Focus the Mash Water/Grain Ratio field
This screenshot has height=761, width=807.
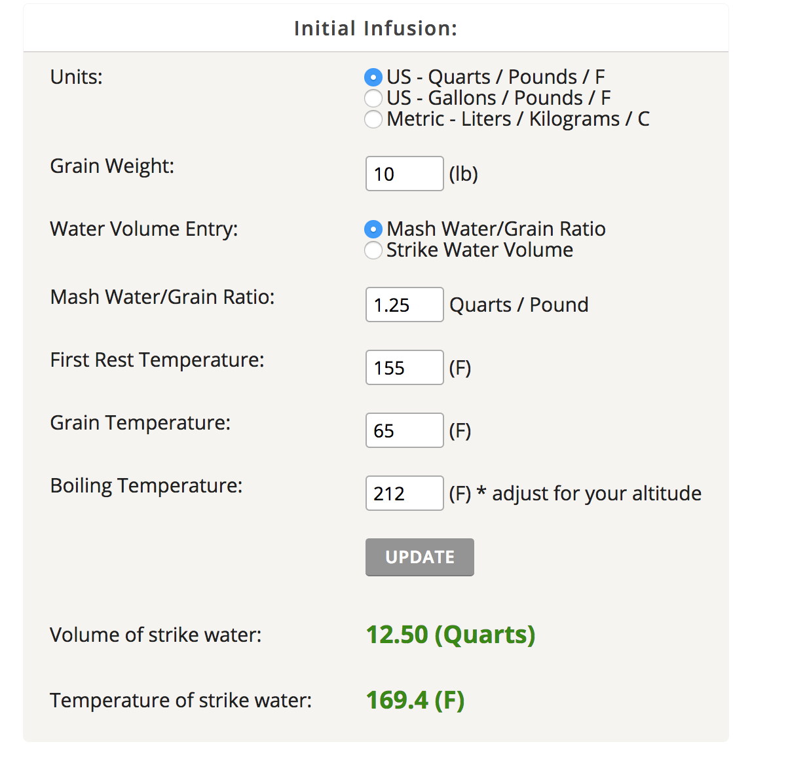point(404,305)
